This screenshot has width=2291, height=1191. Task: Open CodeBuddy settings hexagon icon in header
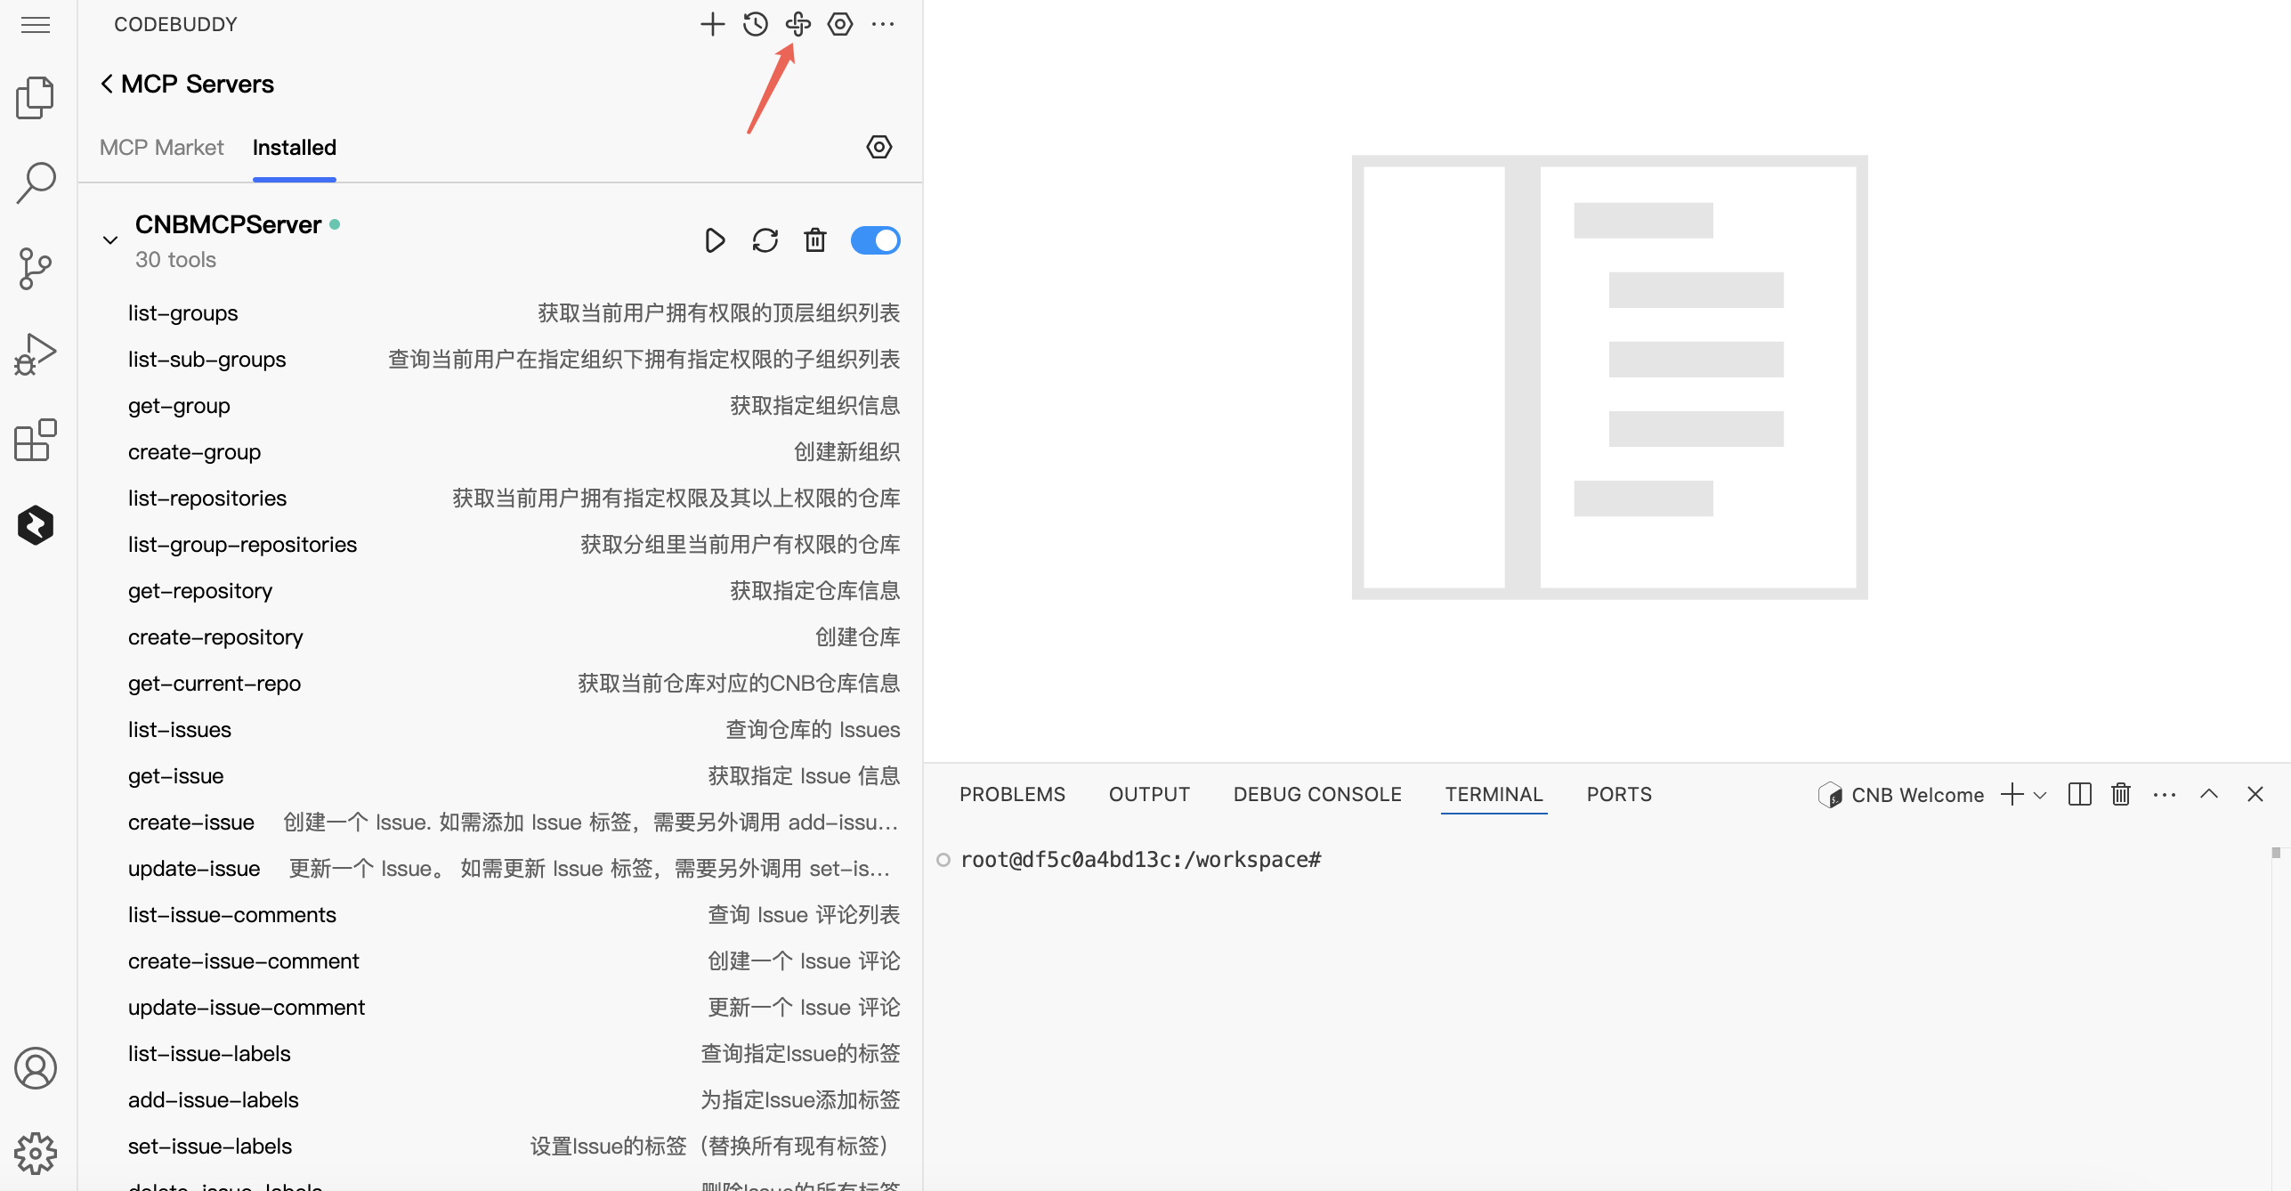pyautogui.click(x=840, y=24)
